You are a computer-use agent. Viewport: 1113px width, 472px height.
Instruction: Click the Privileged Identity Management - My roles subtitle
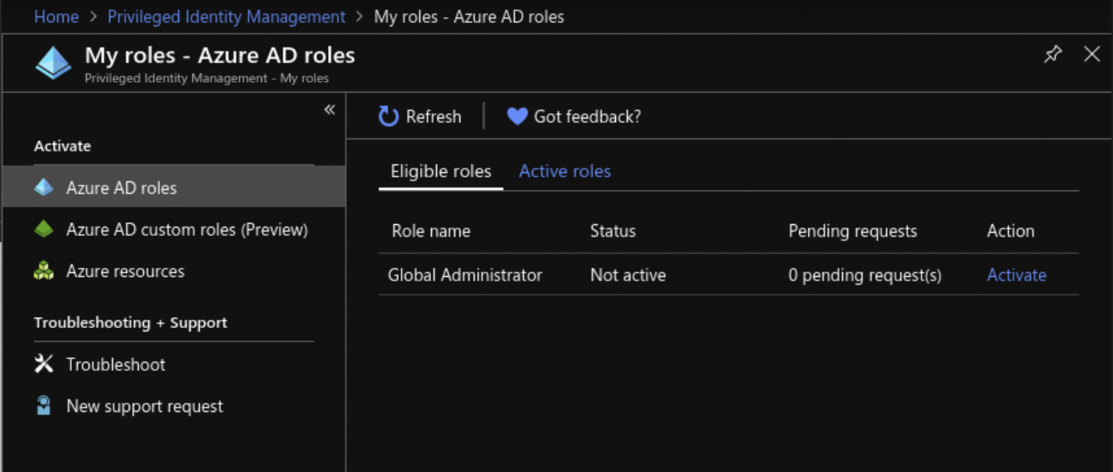click(206, 78)
